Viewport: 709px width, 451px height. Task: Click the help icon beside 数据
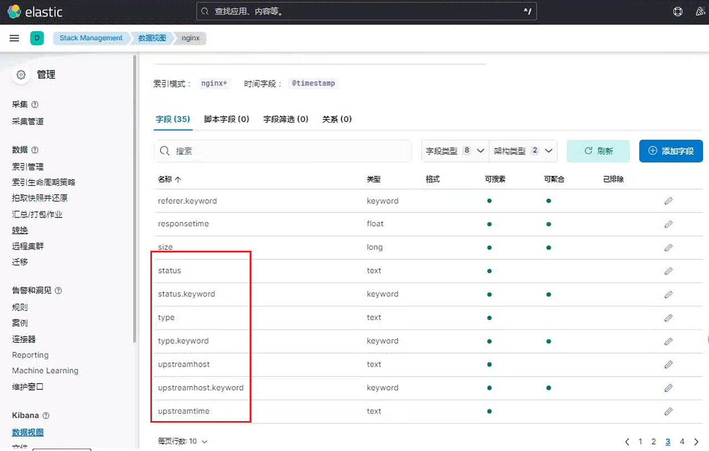pyautogui.click(x=35, y=150)
